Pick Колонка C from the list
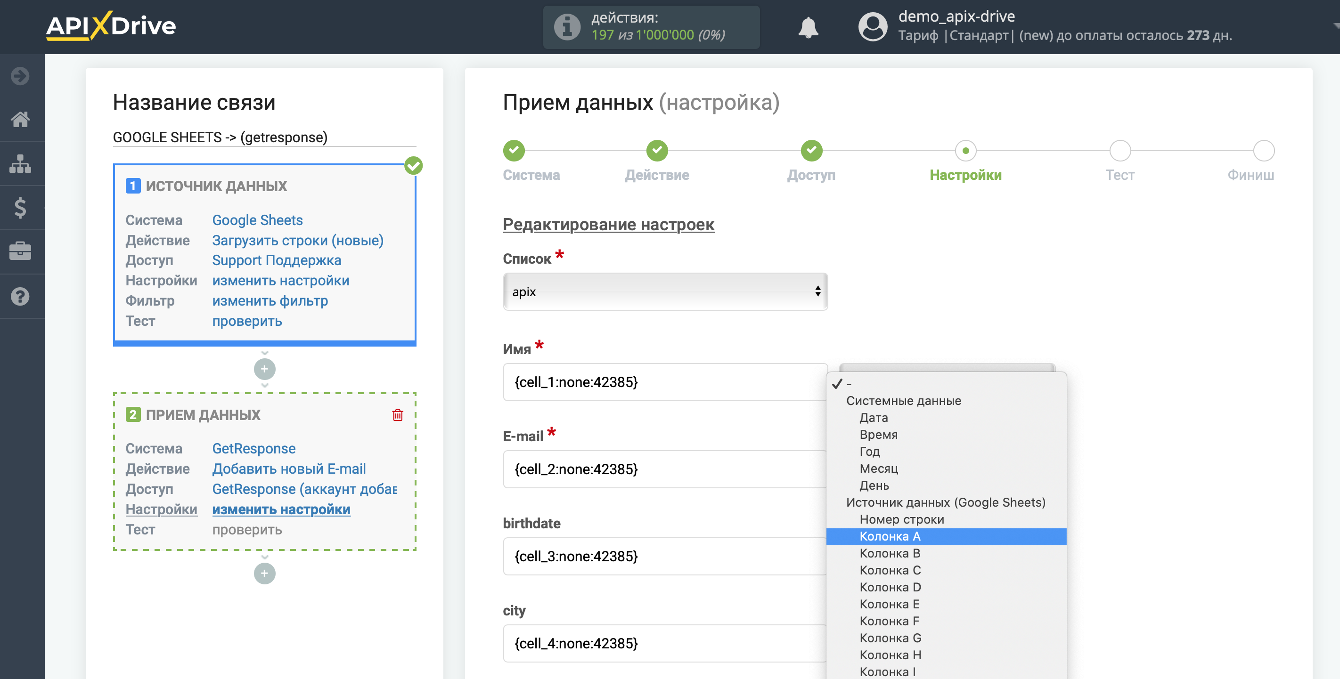The image size is (1340, 679). coord(946,570)
